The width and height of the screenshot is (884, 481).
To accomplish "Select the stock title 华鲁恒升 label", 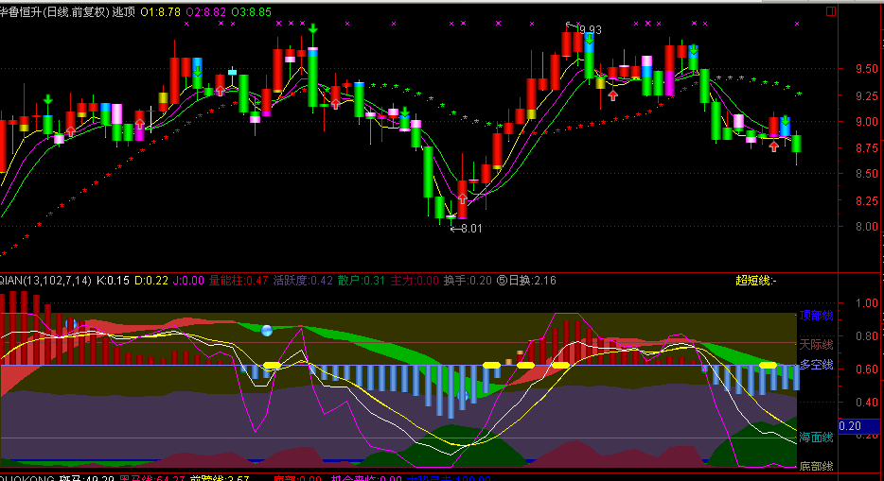I will click(x=25, y=12).
